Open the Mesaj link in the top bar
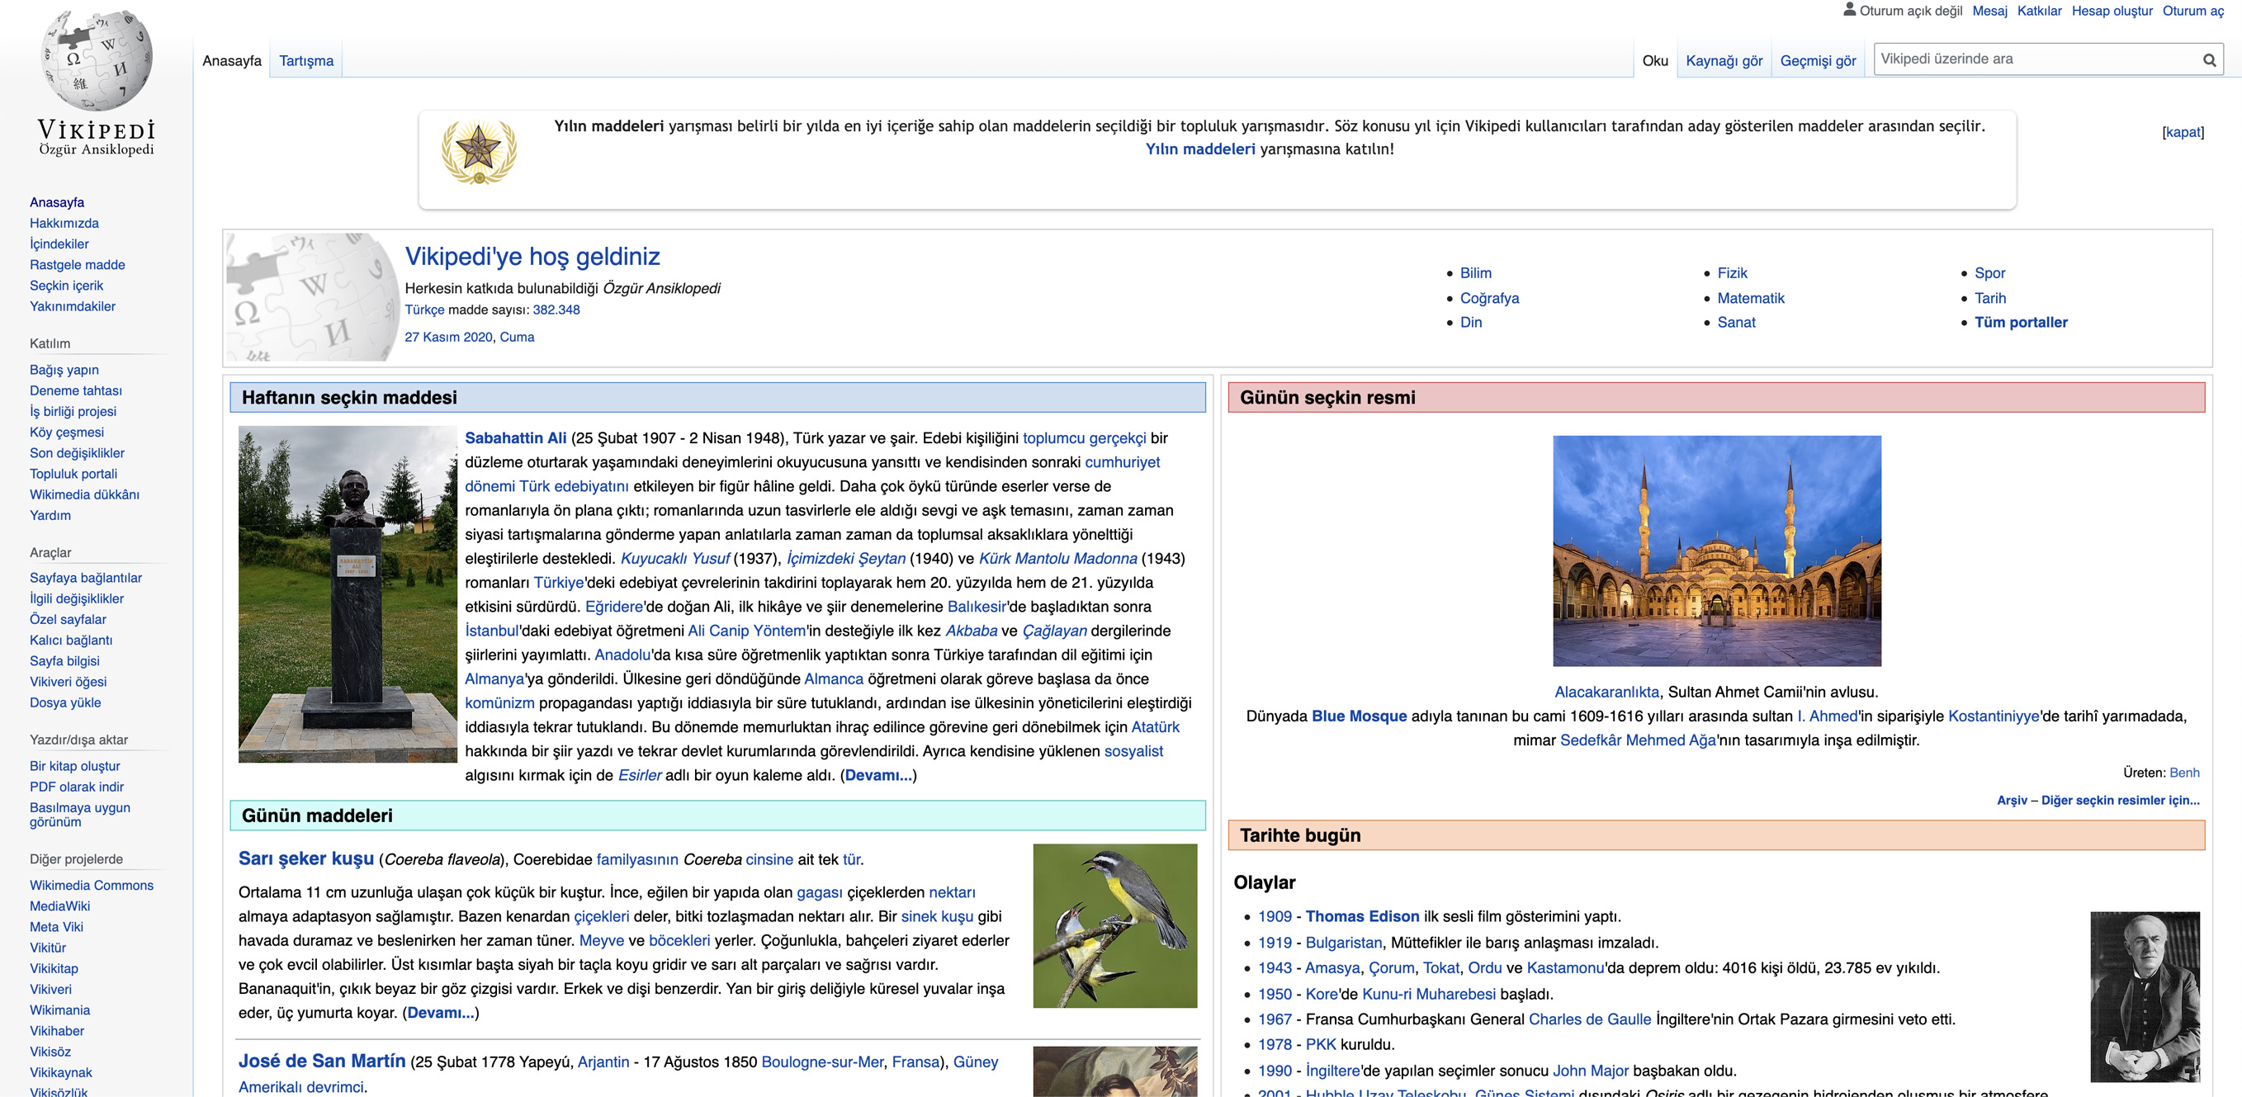This screenshot has width=2242, height=1097. pos(1989,11)
